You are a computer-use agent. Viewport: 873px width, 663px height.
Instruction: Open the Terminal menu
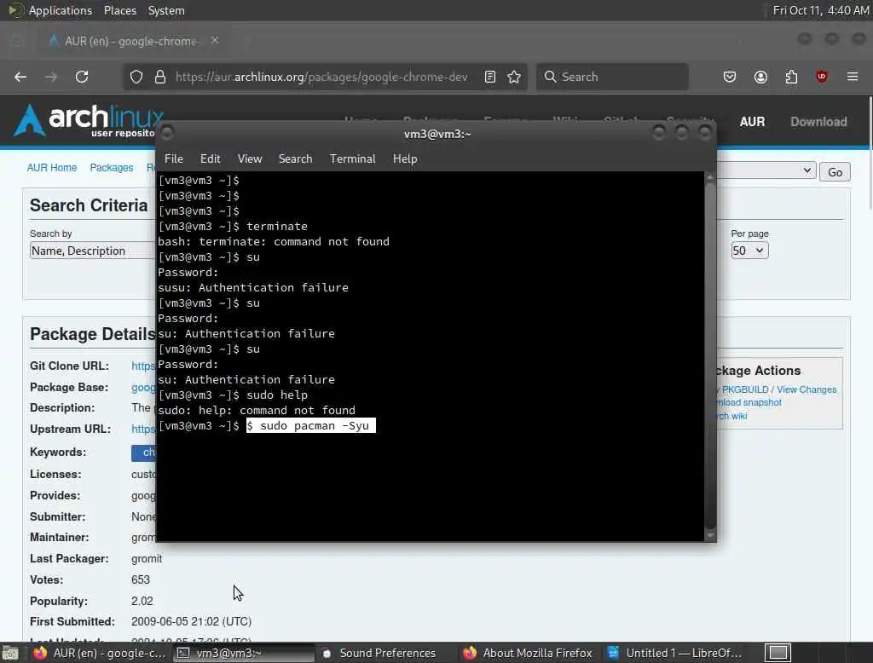coord(352,159)
